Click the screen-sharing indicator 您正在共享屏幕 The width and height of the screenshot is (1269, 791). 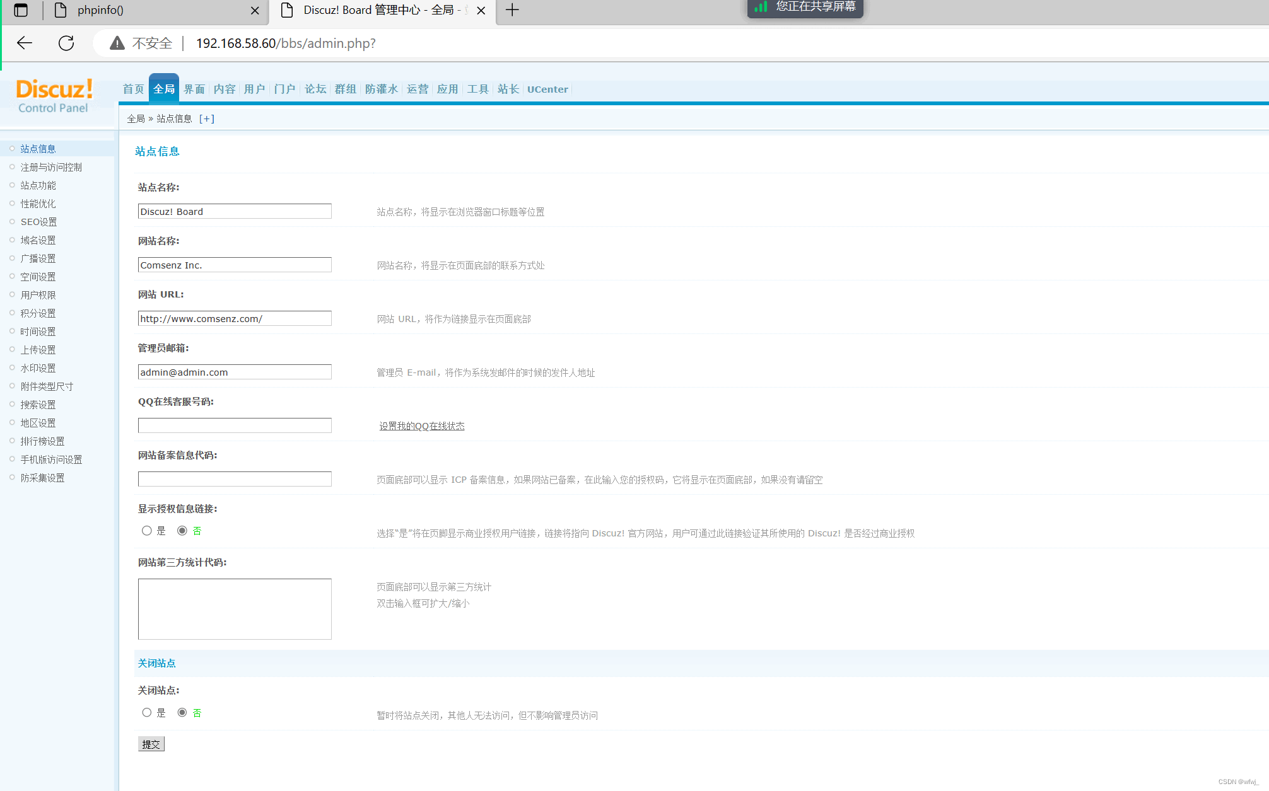point(805,8)
